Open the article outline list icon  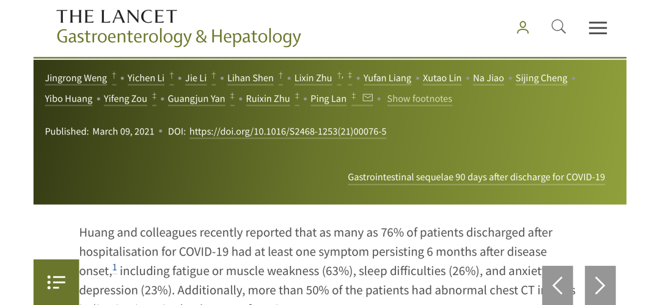click(x=56, y=282)
